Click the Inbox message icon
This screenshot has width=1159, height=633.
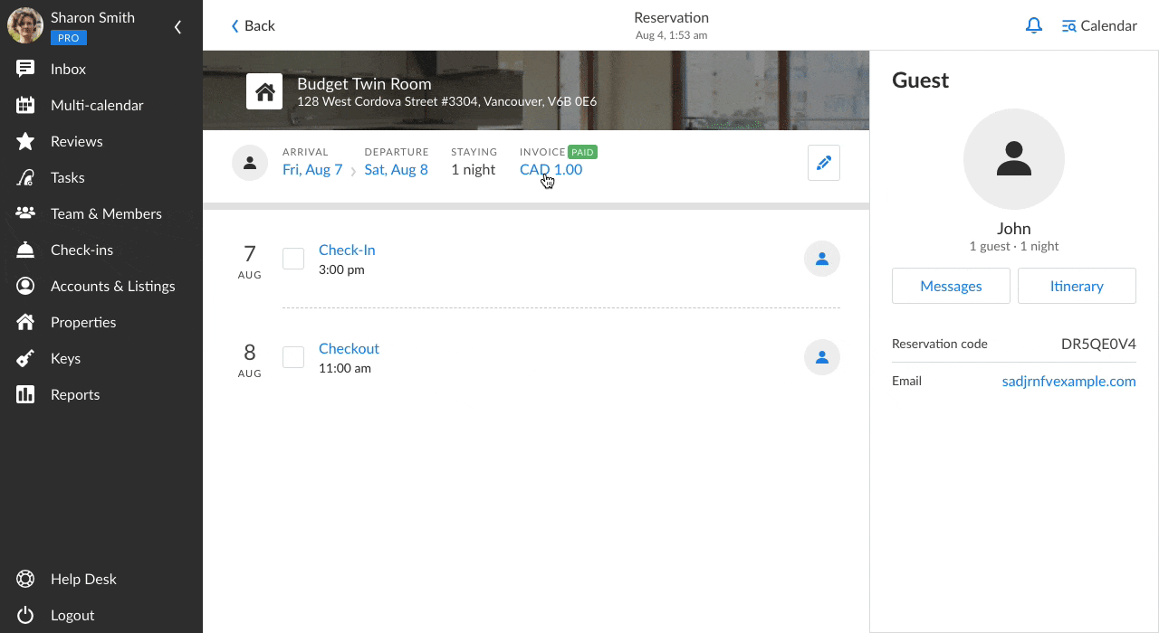point(25,69)
